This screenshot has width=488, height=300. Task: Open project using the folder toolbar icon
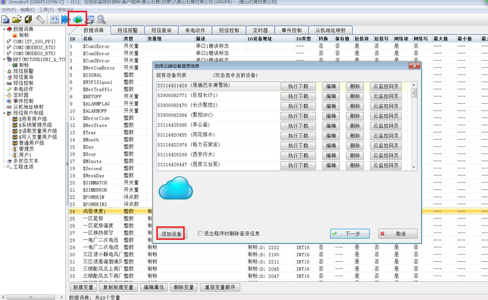click(17, 20)
